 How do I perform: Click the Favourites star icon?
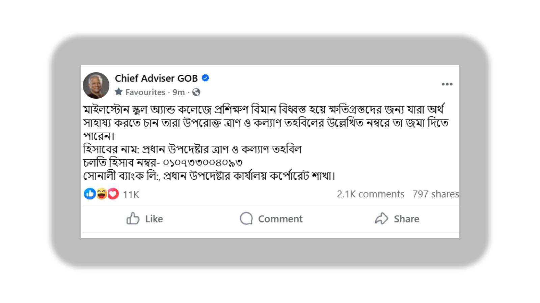pyautogui.click(x=119, y=92)
